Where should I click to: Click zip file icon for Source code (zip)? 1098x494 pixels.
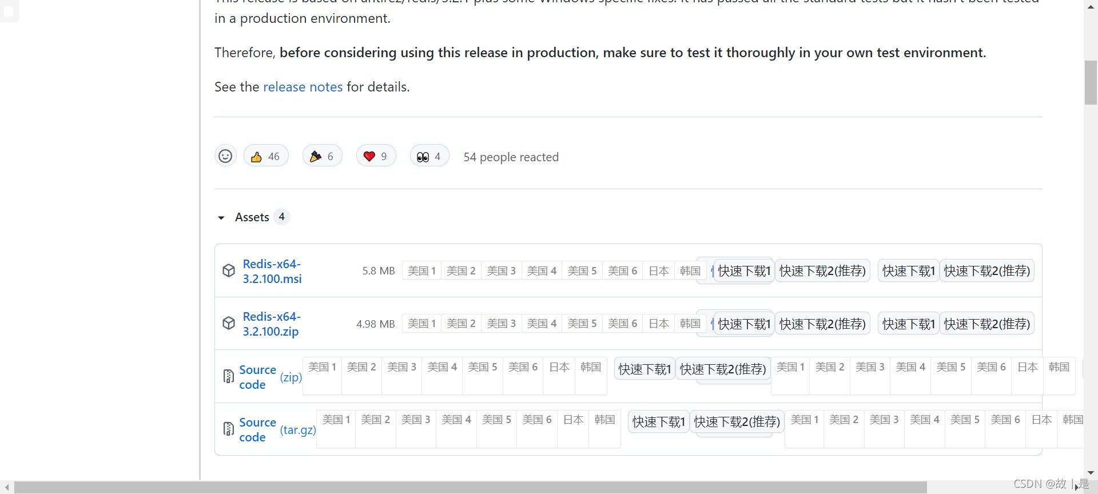(x=229, y=376)
